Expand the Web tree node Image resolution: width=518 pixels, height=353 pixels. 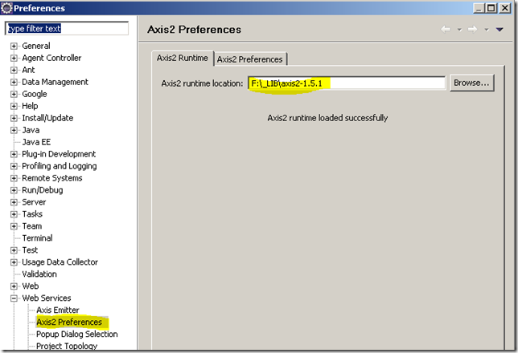(x=14, y=286)
